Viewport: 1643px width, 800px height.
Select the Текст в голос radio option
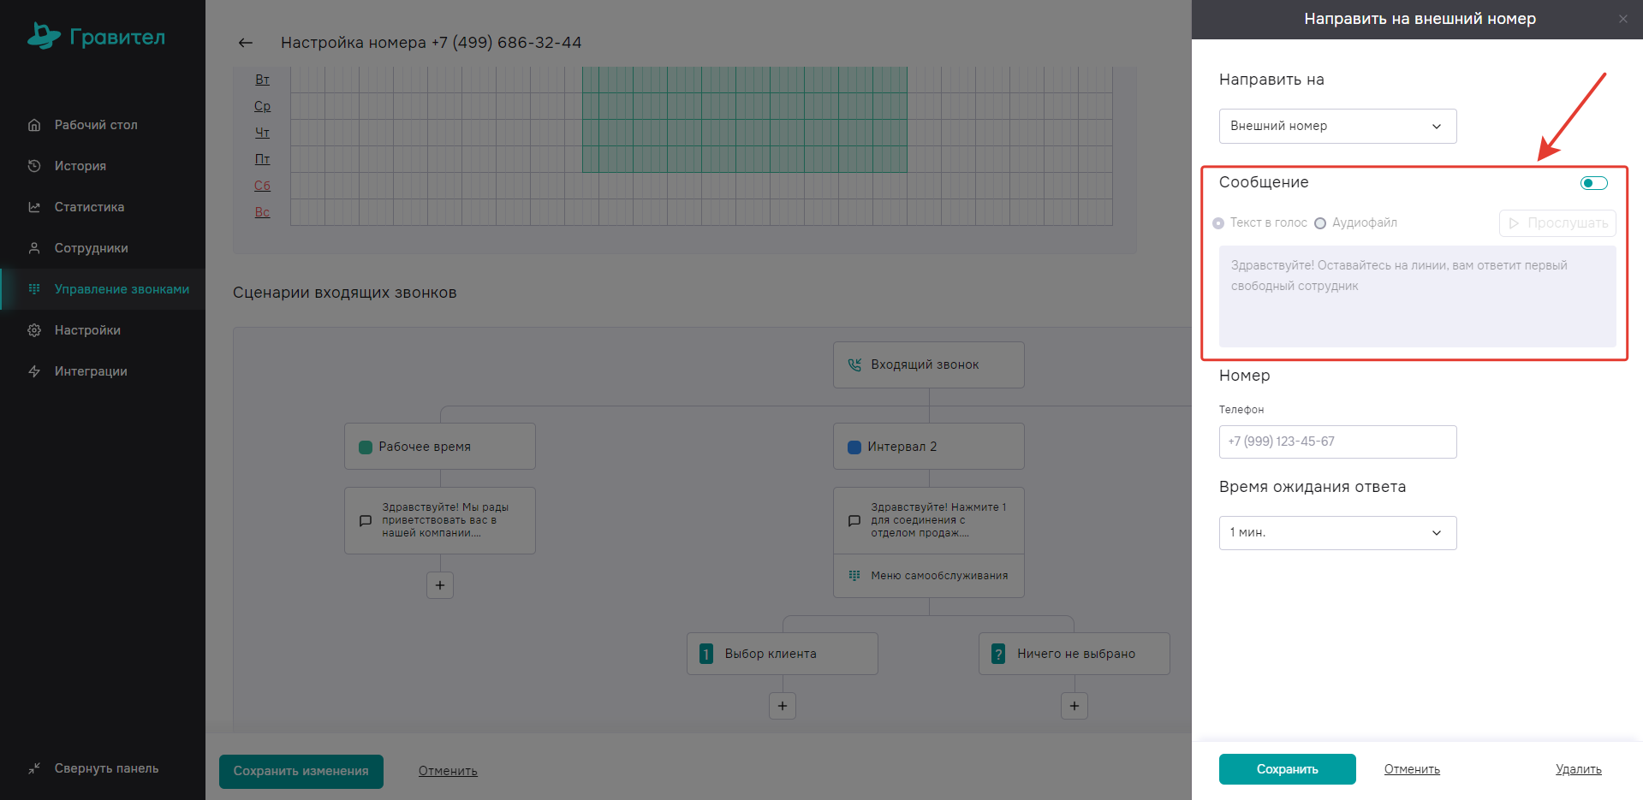point(1218,223)
